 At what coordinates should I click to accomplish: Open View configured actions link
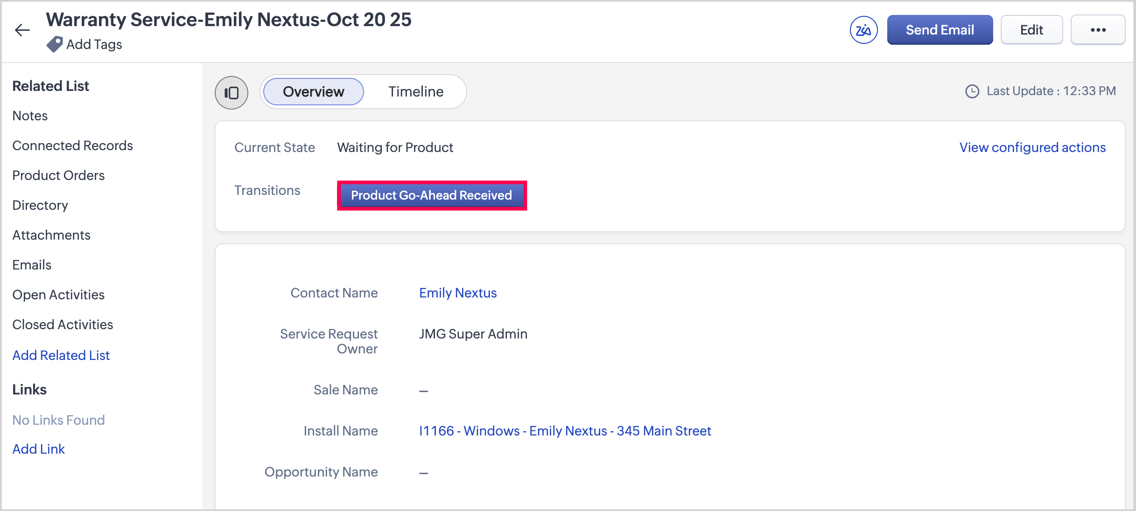[1032, 147]
